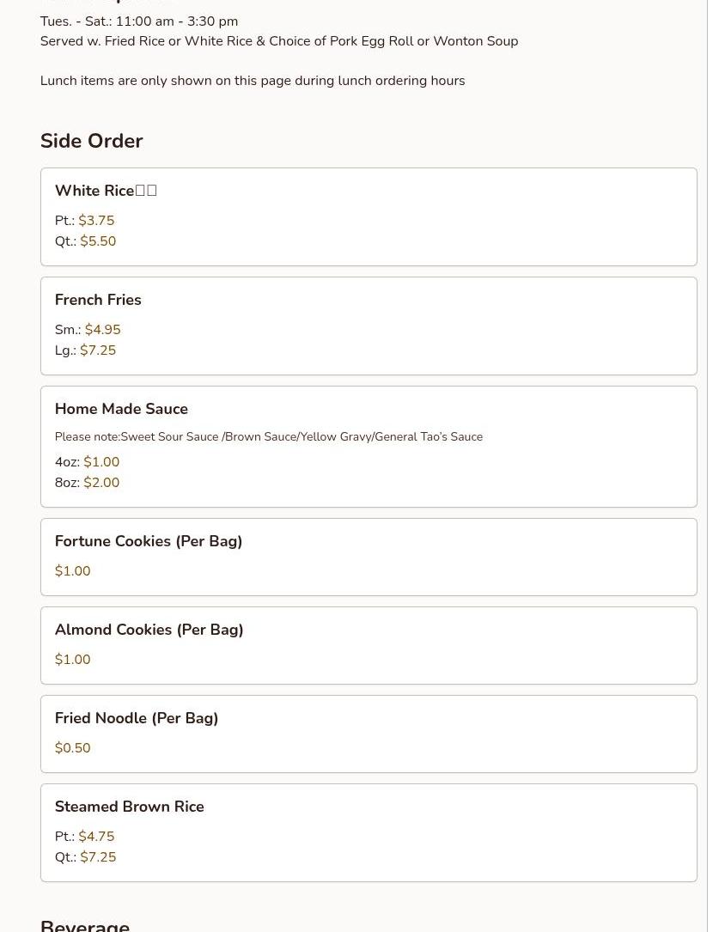Select Steamed Brown Rice Qt. $7.25
This screenshot has width=725, height=932.
[x=86, y=857]
